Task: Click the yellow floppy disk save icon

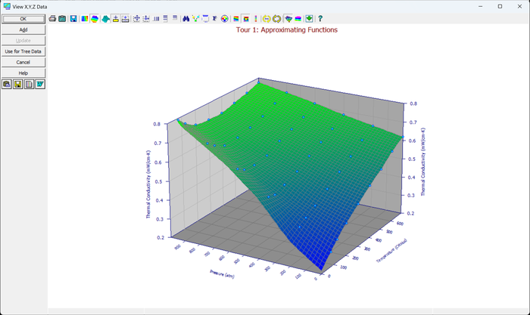Action: (18, 84)
